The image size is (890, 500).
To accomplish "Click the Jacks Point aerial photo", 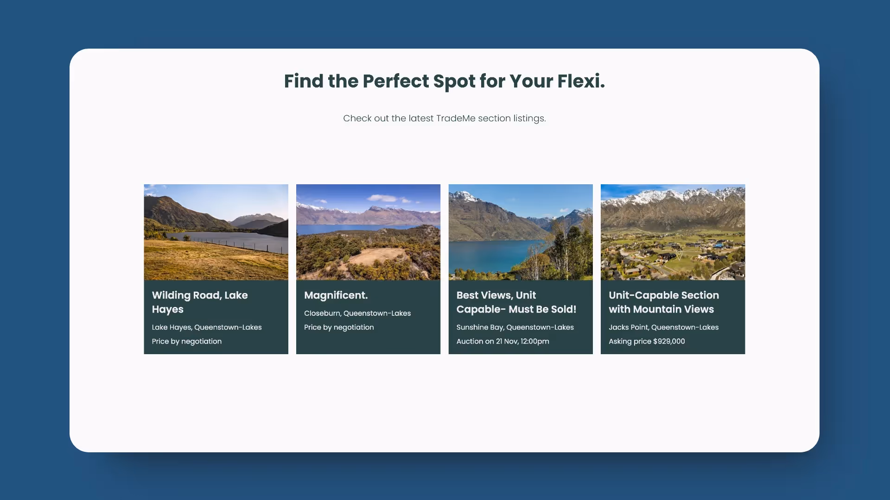I will point(673,232).
